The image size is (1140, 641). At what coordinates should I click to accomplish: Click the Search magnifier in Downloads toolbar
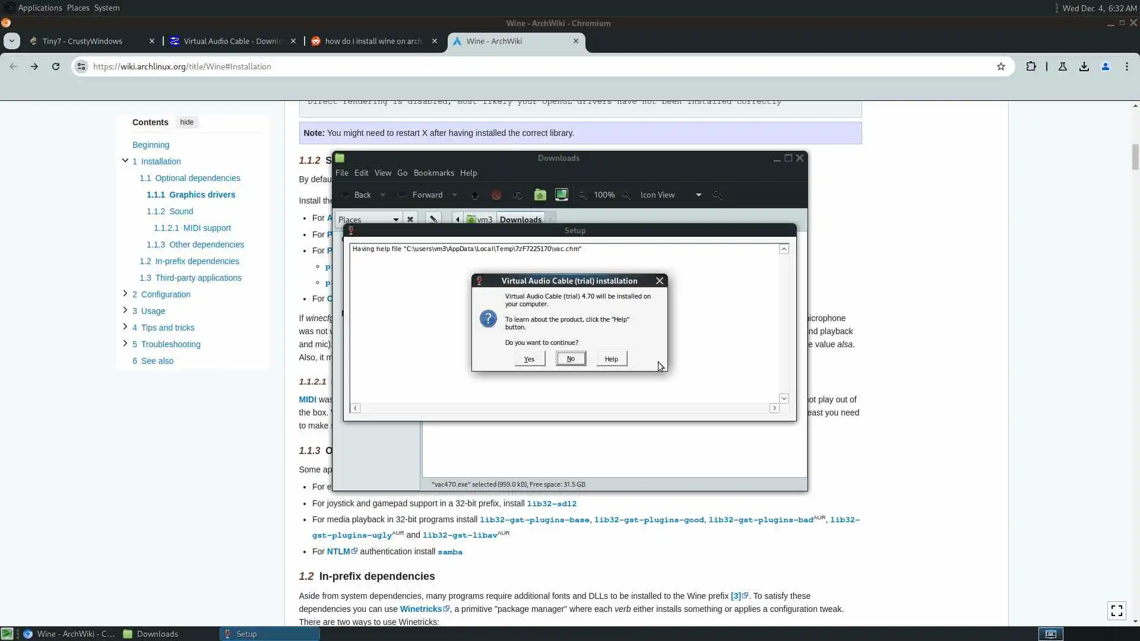pyautogui.click(x=717, y=195)
